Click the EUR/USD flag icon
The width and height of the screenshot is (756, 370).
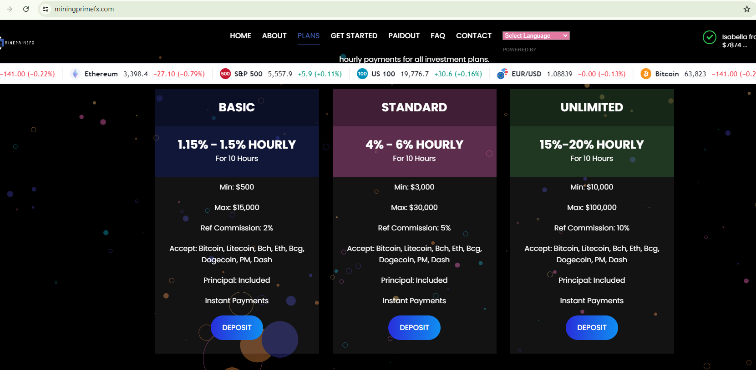click(x=502, y=74)
